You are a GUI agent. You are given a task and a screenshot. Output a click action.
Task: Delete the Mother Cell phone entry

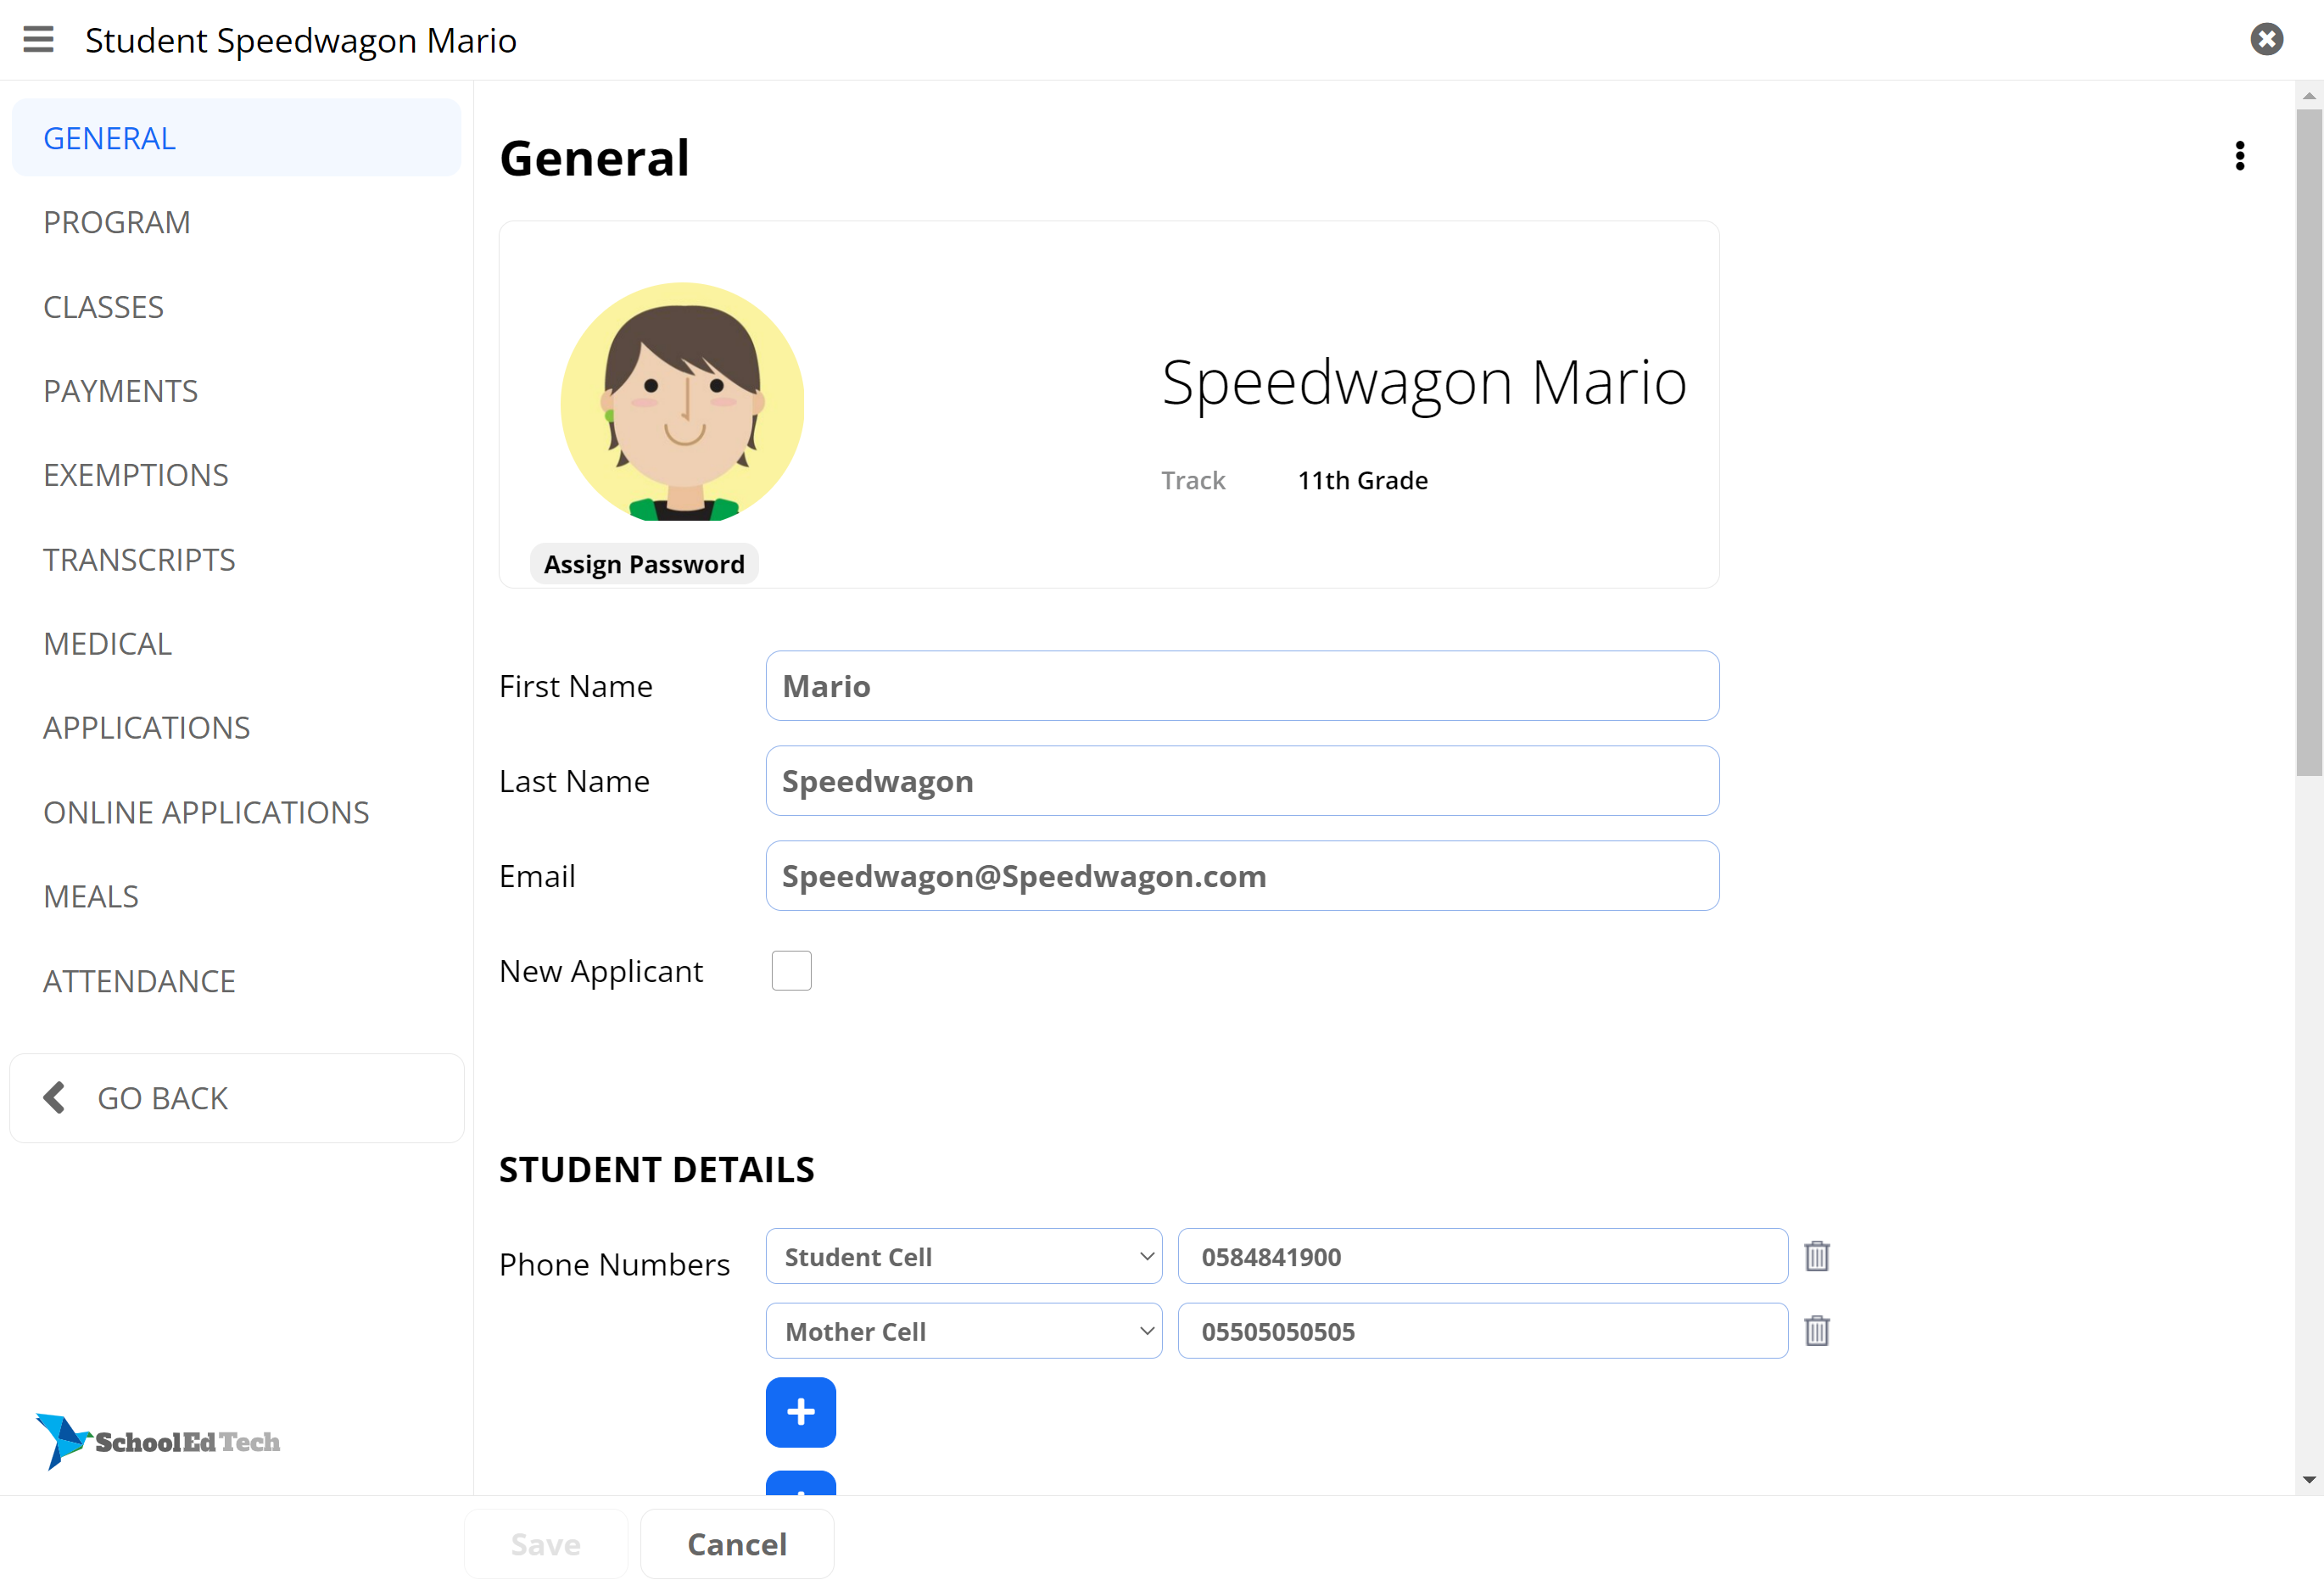coord(1816,1331)
